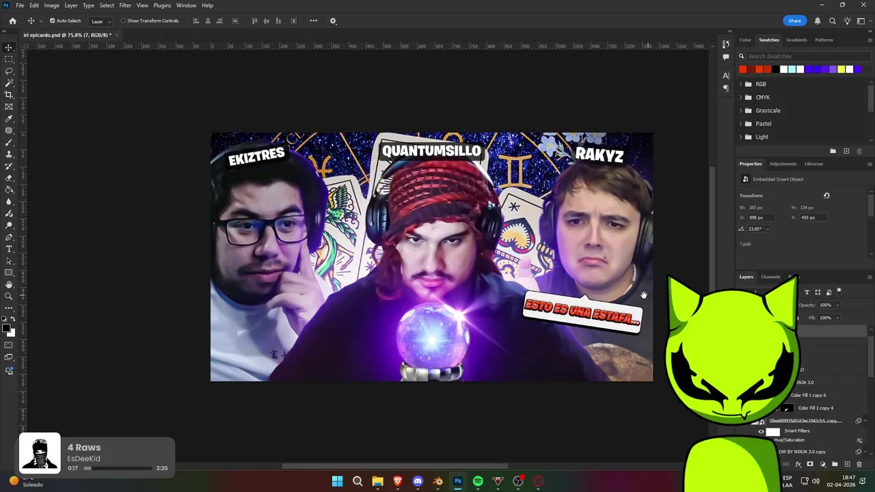
Task: Open Spotify from the taskbar
Action: pyautogui.click(x=478, y=481)
